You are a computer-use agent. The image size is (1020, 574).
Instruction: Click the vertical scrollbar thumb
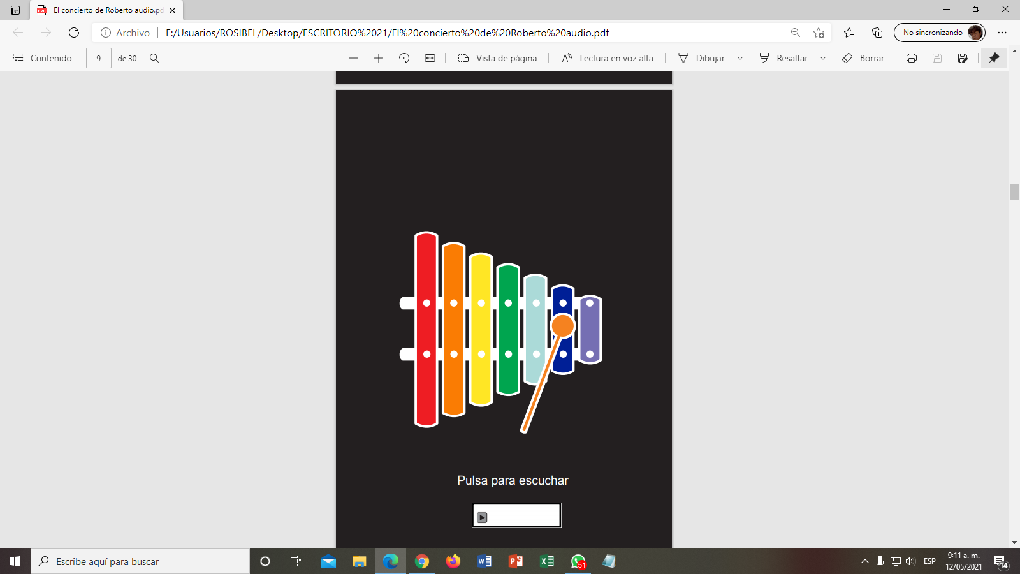pyautogui.click(x=1014, y=192)
